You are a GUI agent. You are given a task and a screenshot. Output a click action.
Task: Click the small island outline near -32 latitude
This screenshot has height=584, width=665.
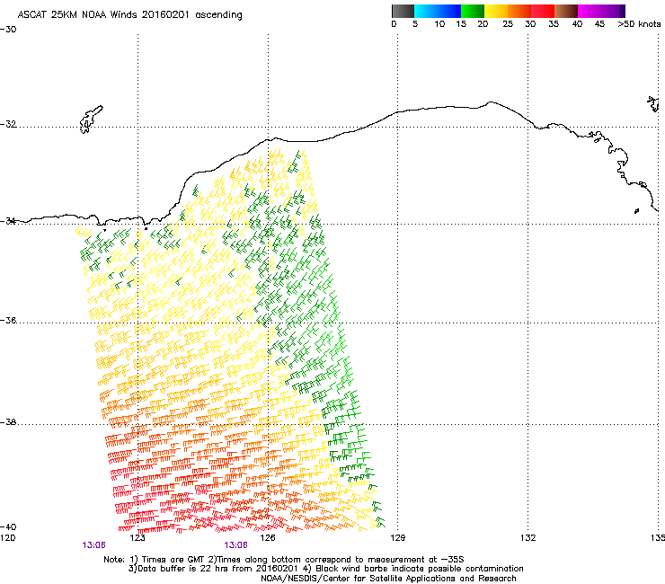(x=91, y=119)
